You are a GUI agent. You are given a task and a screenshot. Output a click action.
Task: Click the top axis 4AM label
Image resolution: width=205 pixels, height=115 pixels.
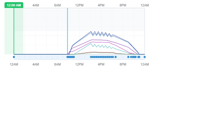[x=36, y=5]
